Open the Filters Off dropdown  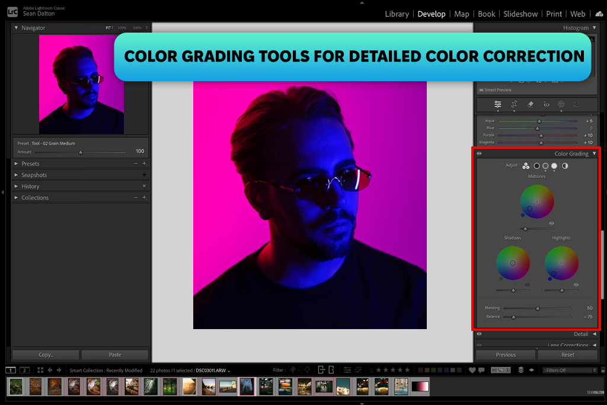[570, 370]
